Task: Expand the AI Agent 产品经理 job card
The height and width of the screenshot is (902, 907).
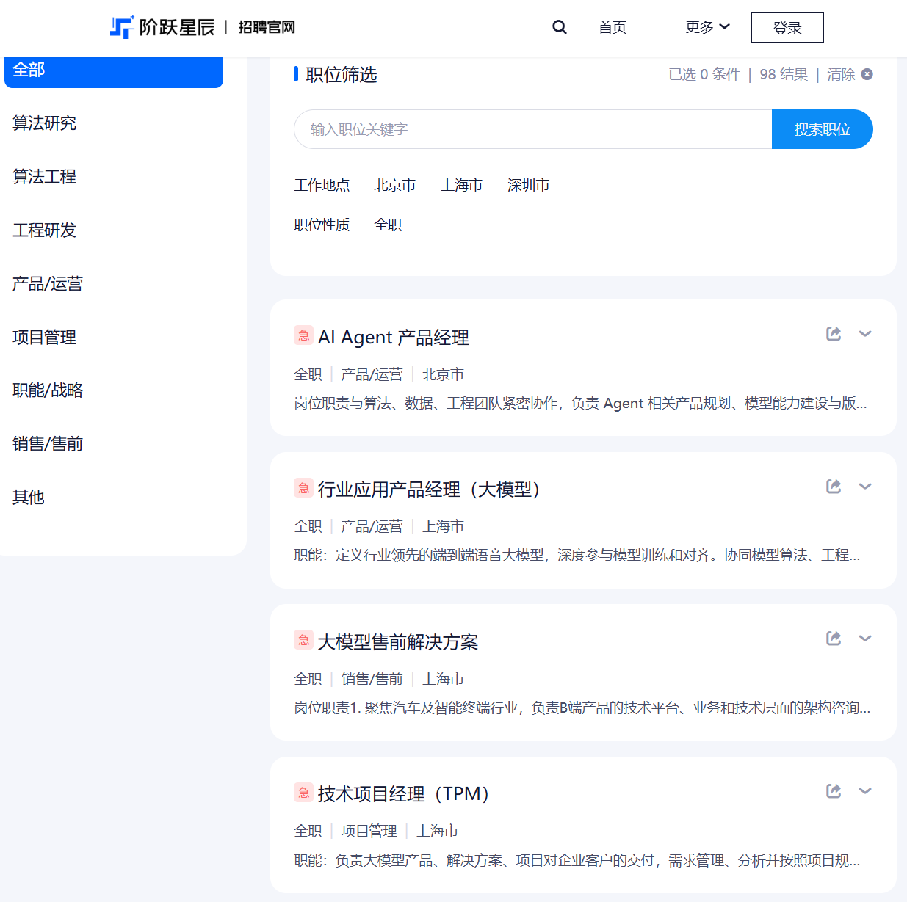Action: [865, 334]
